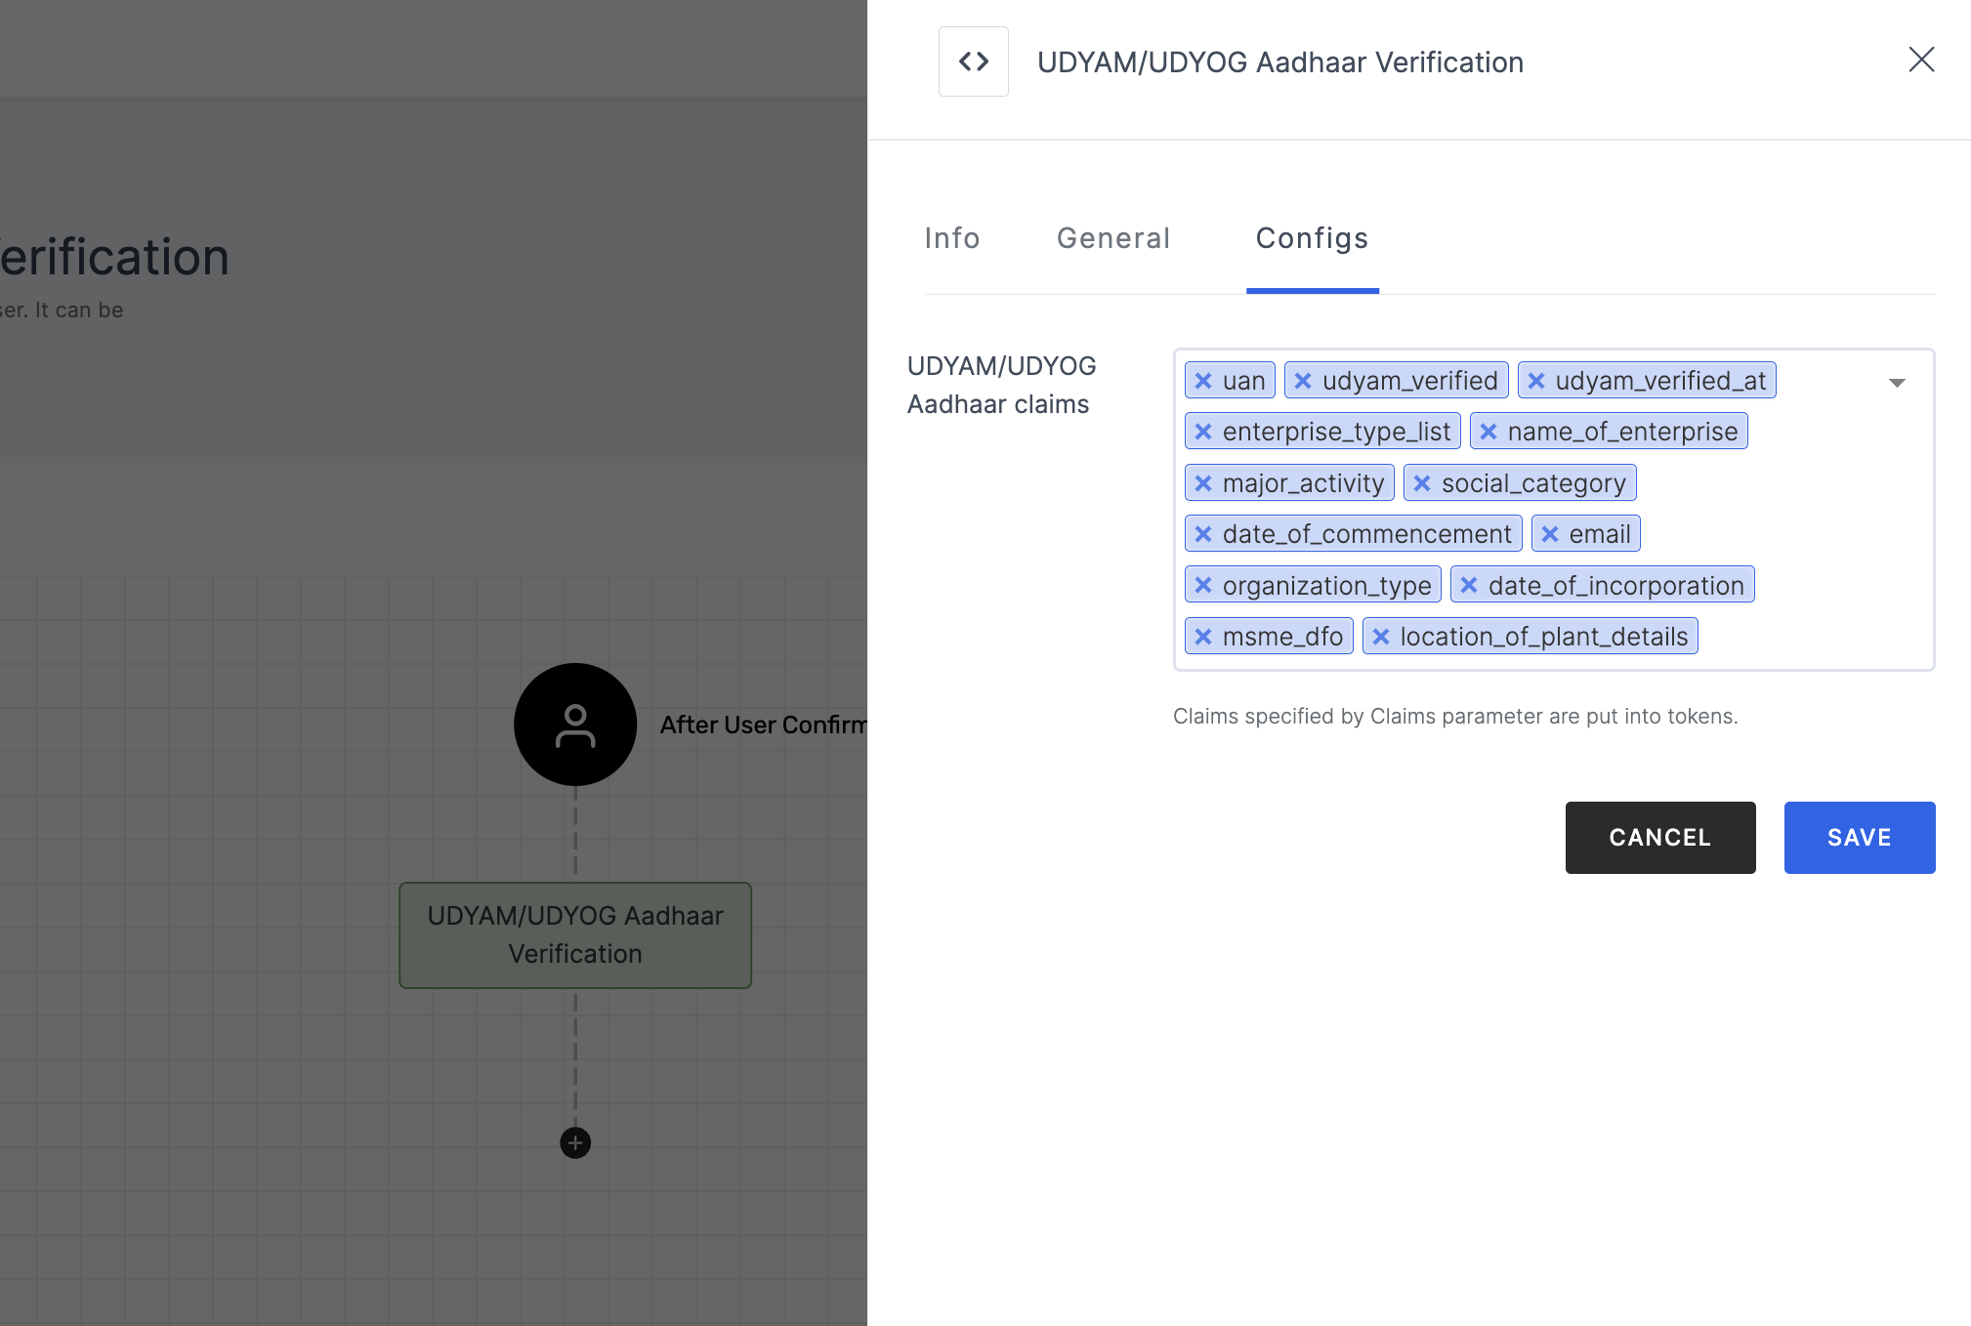The height and width of the screenshot is (1326, 1971).
Task: Remove the udyam_verified_at claim tag
Action: coord(1536,381)
